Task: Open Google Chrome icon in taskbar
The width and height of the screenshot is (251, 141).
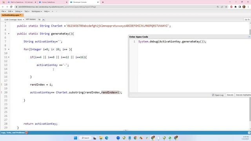Action: click(135, 138)
